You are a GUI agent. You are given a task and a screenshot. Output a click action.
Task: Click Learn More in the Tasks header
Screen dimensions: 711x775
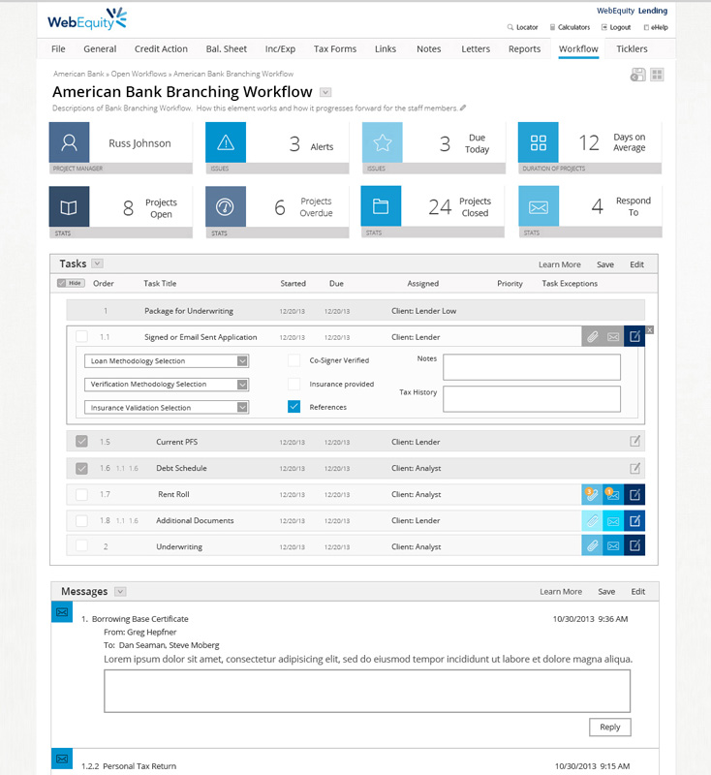coord(560,264)
